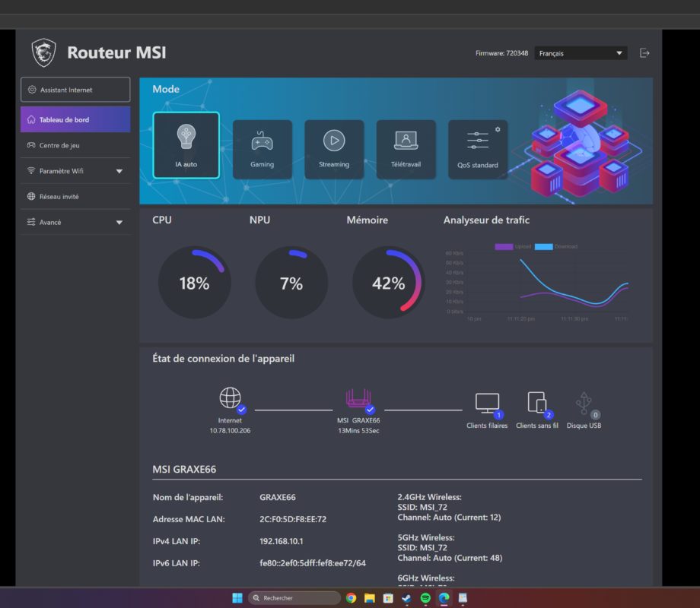Select the IA auto mode tile
Screen dimensions: 700x608
tap(186, 145)
